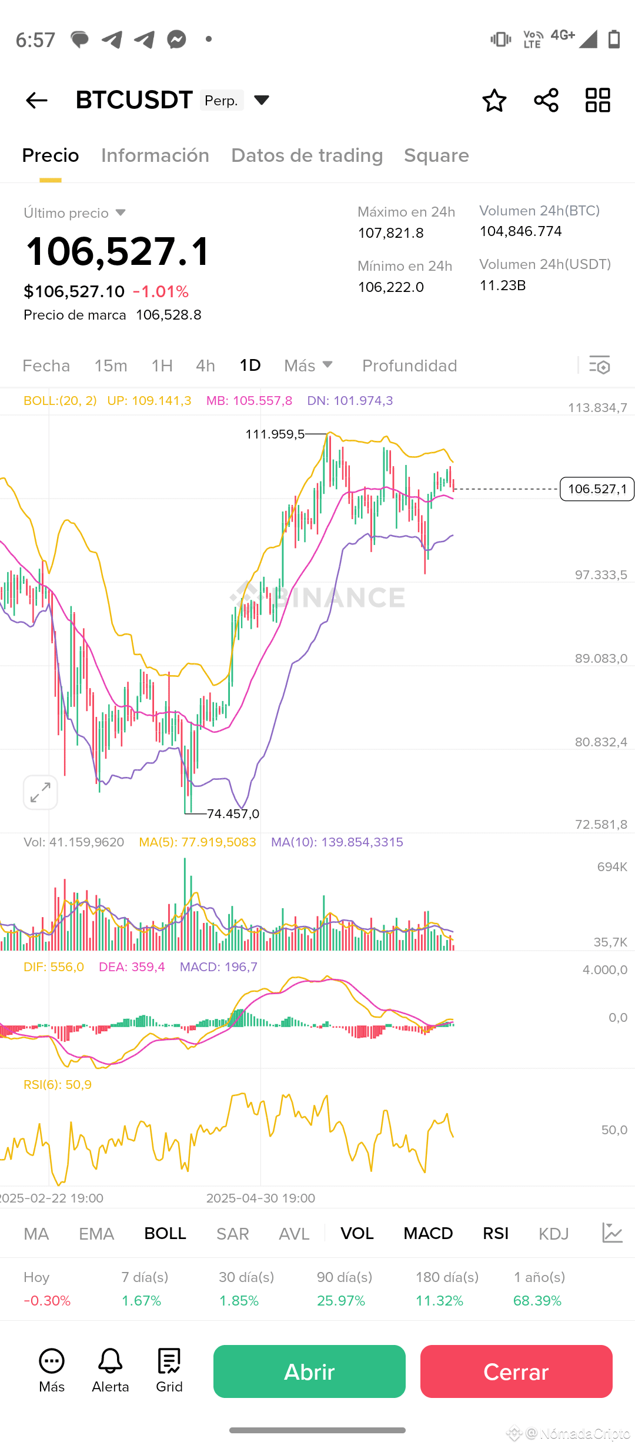
Task: Tap the -1.01% price change
Action: coord(161,291)
